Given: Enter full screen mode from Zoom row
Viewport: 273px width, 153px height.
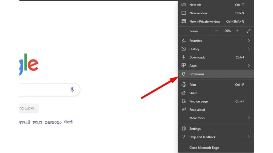Looking at the screenshot, I should [x=248, y=31].
